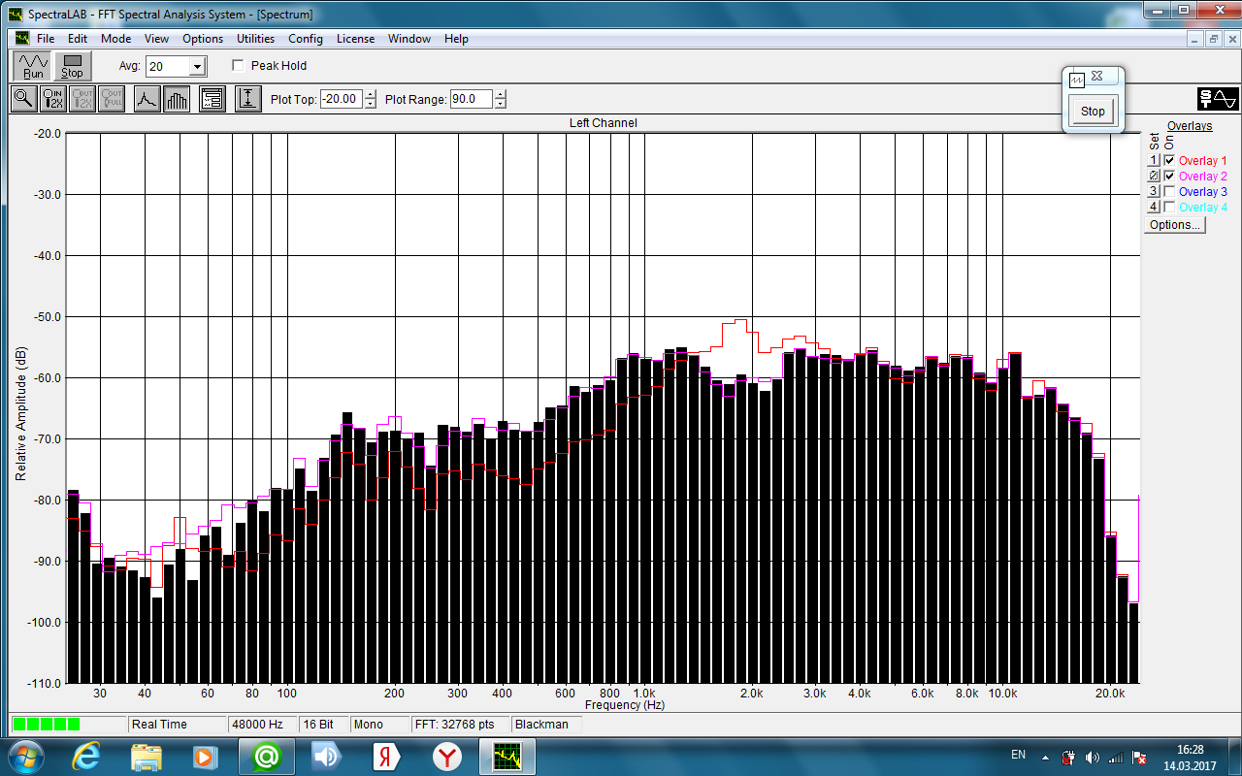Click the green input level meter
The height and width of the screenshot is (776, 1242).
tap(47, 725)
